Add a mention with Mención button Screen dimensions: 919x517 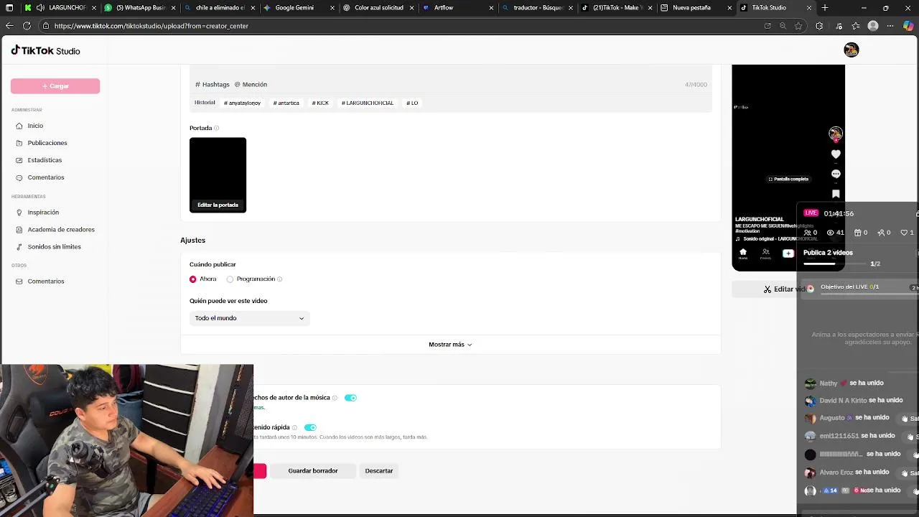point(251,85)
